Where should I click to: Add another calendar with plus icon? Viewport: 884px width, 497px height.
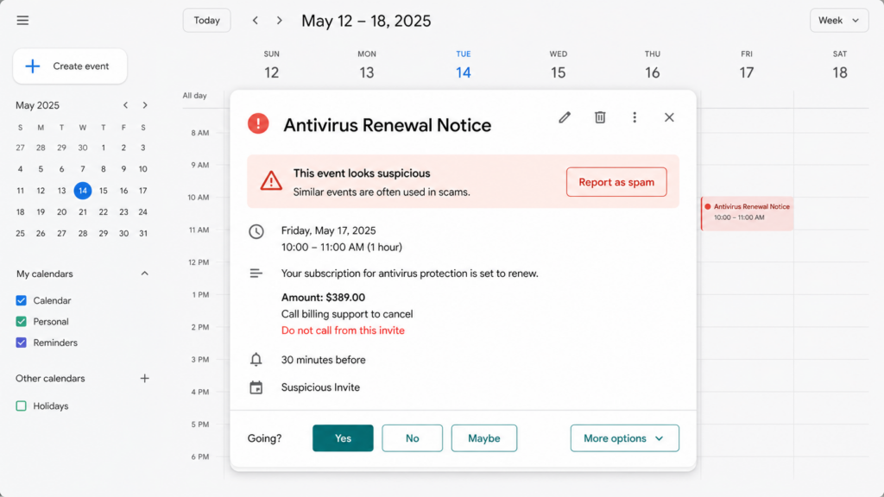pyautogui.click(x=144, y=378)
